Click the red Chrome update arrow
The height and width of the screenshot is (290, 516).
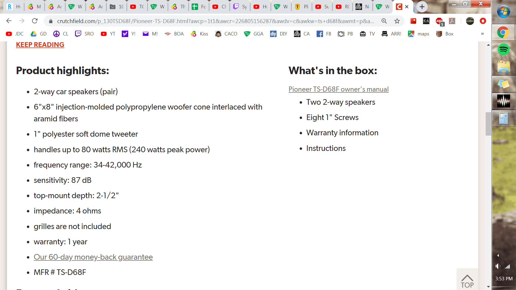click(483, 21)
